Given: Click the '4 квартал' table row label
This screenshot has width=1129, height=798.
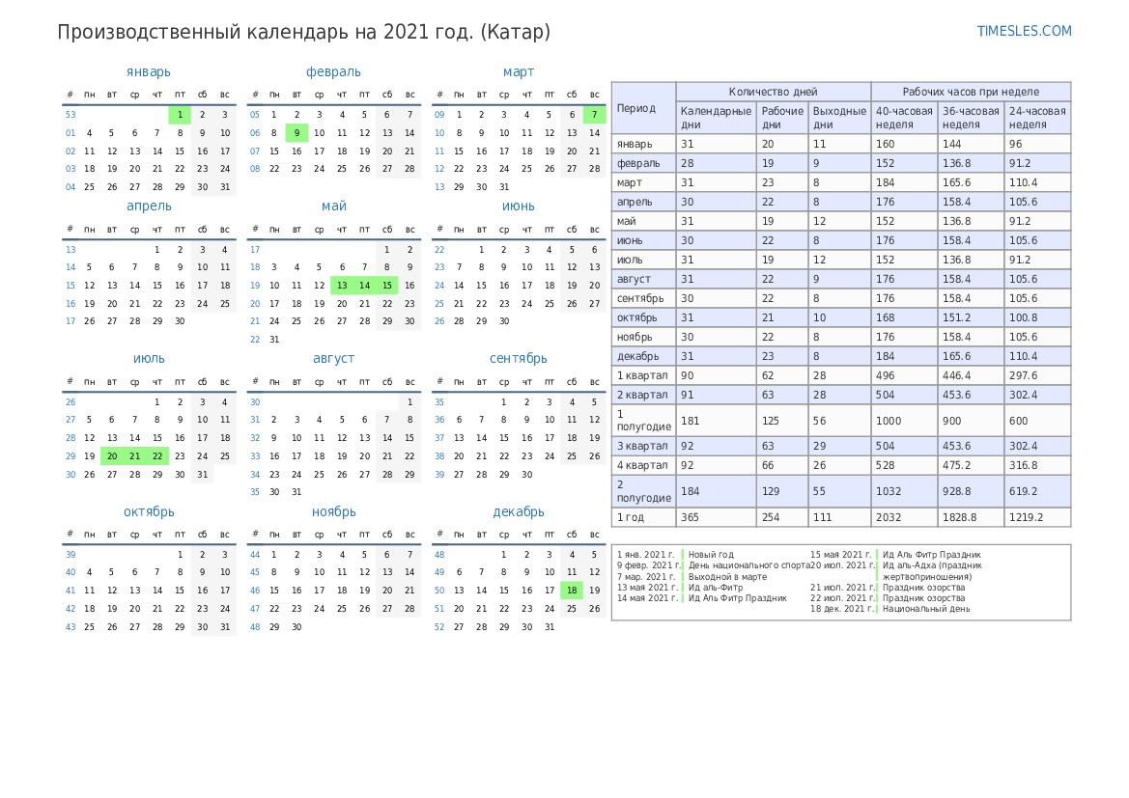Looking at the screenshot, I should coord(642,465).
